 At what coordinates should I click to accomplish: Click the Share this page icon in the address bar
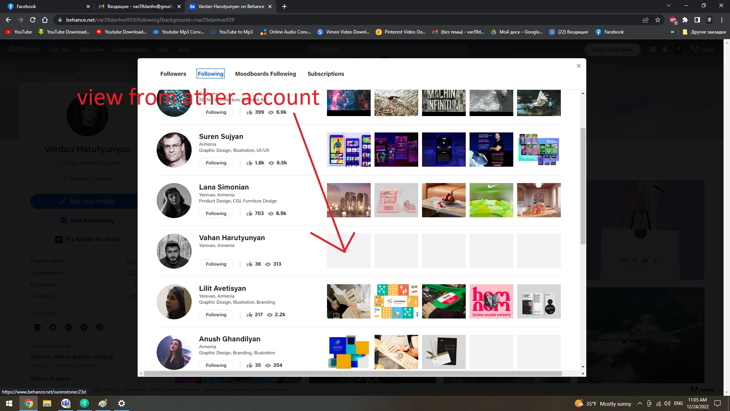(646, 20)
